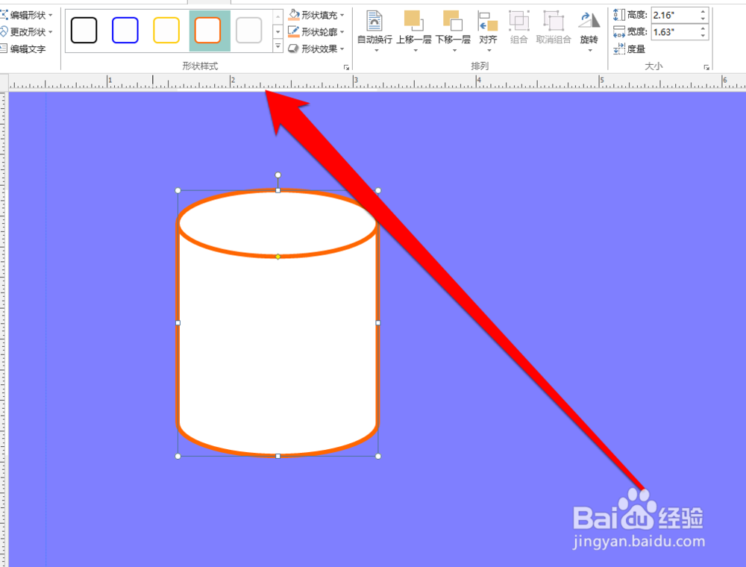Image resolution: width=746 pixels, height=567 pixels.
Task: Click the Wrap Text (自动换行) icon
Action: tap(374, 20)
